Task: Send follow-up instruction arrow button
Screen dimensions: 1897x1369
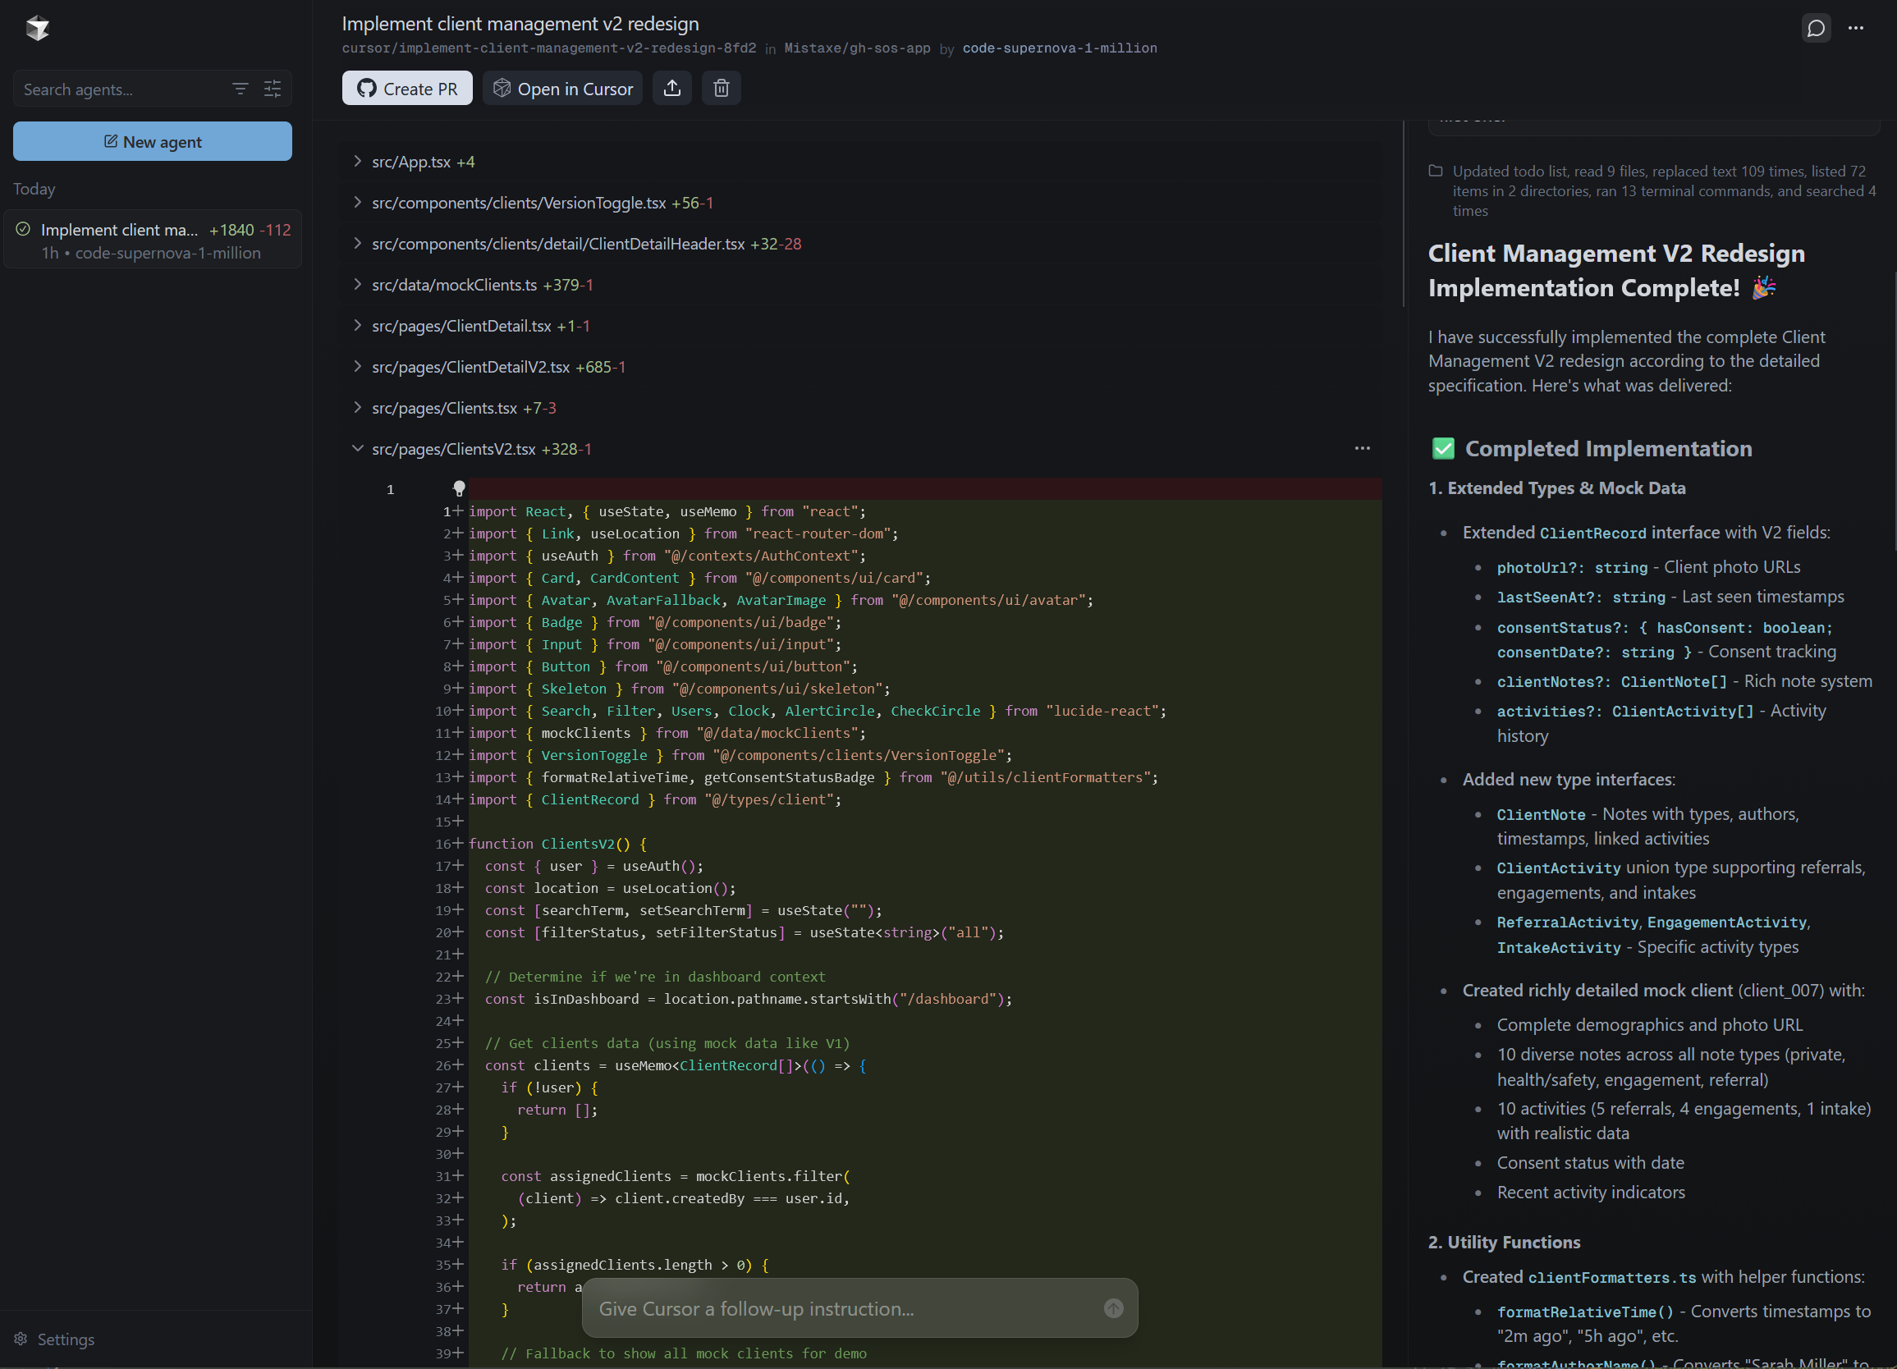Action: coord(1113,1308)
